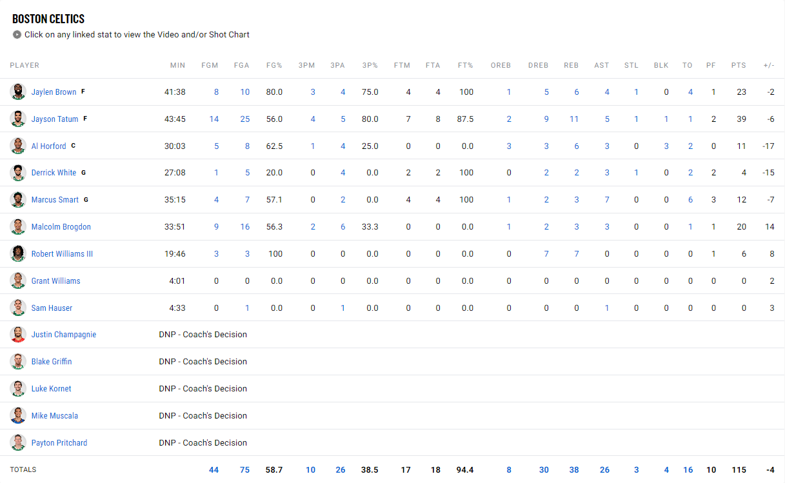
Task: View team total 16 turnovers
Action: point(688,470)
